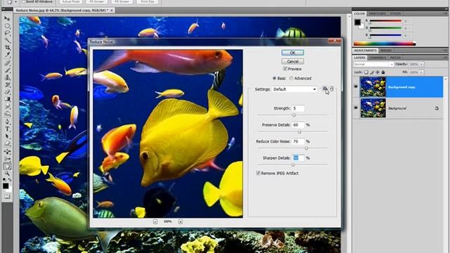
Task: Switch to the Styles tab
Action: tap(395, 13)
